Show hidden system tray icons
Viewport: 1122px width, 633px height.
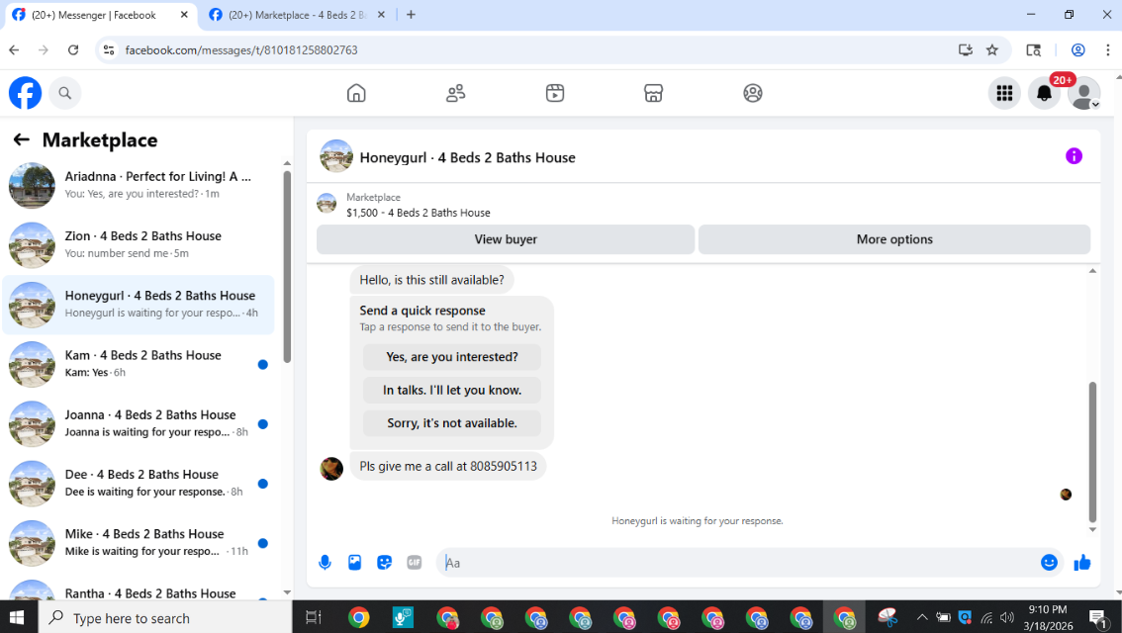click(922, 617)
